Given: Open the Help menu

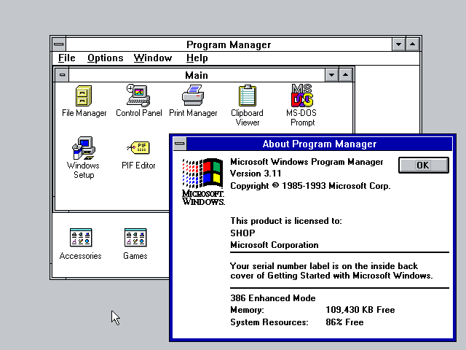Looking at the screenshot, I should point(197,58).
